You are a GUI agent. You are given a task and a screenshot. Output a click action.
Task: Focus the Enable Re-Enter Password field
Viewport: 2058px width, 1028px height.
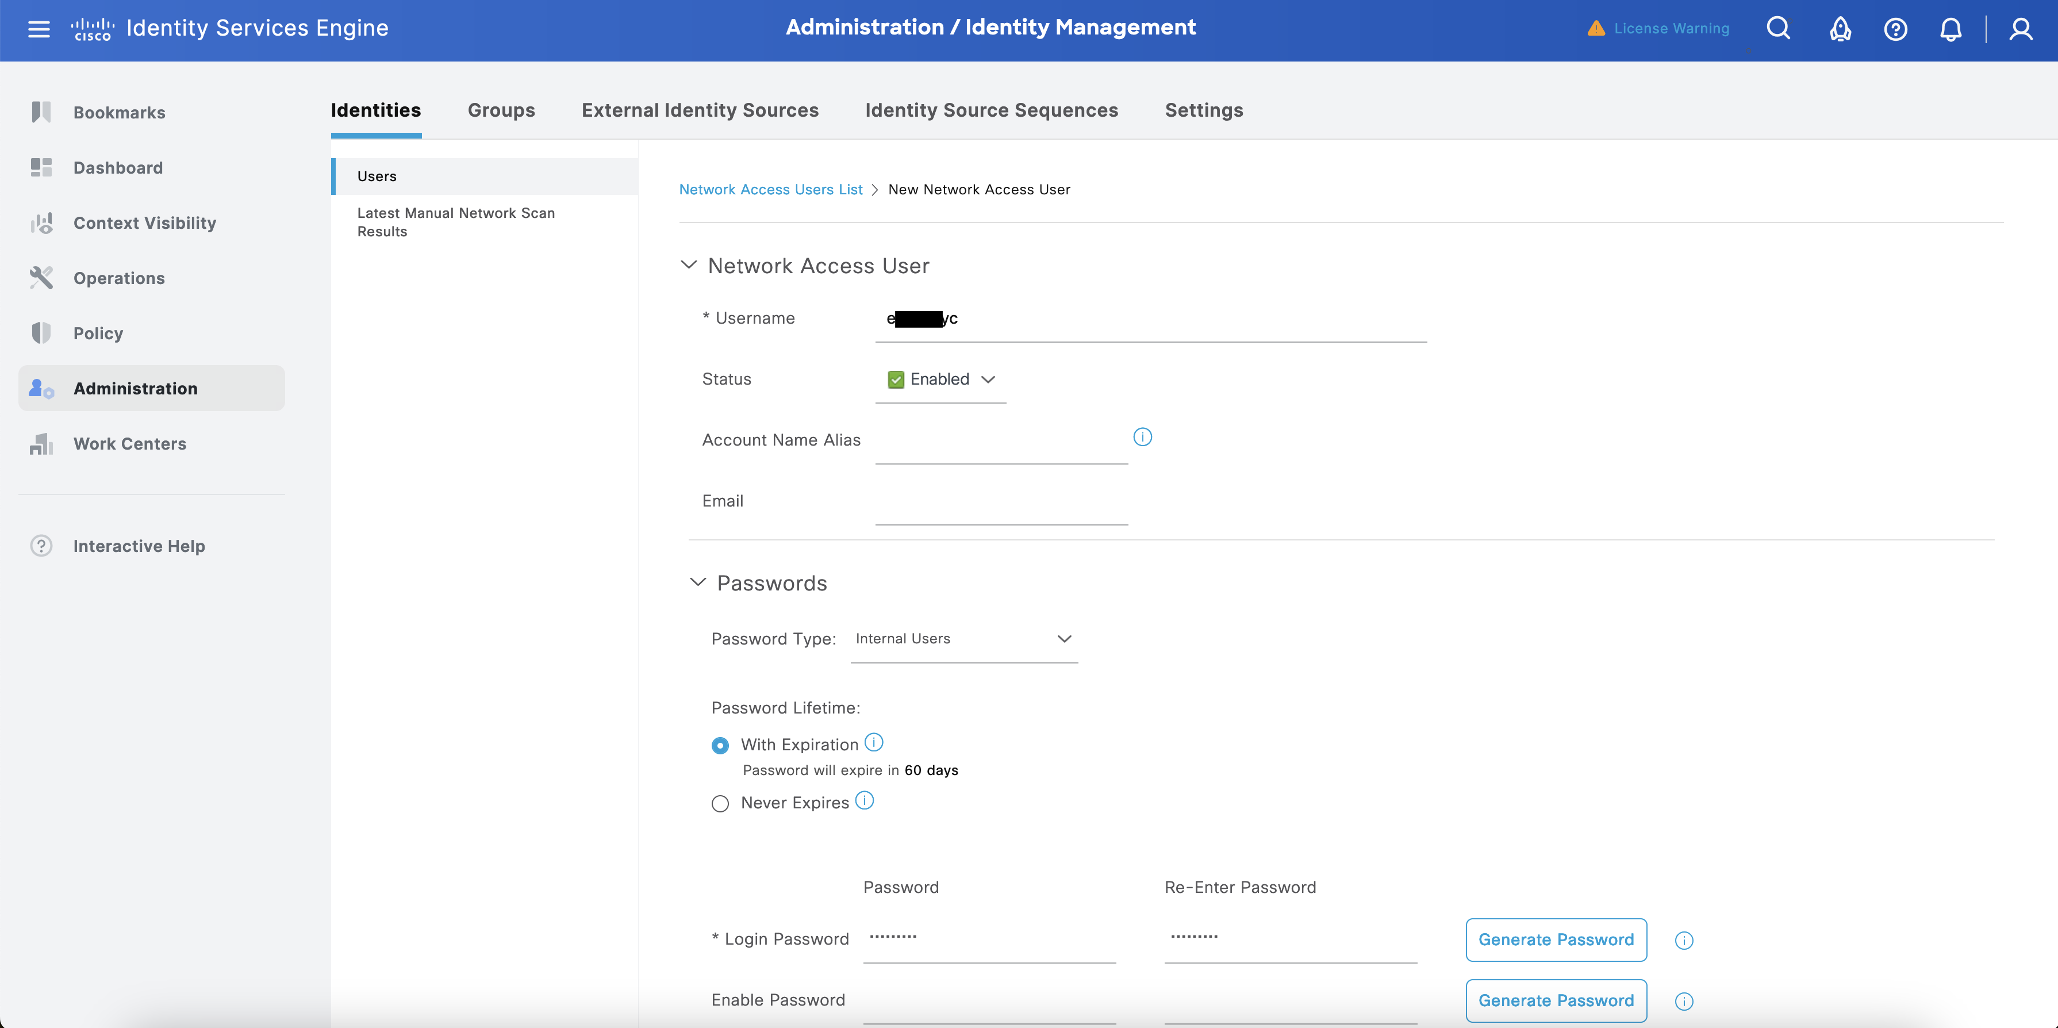point(1291,1002)
